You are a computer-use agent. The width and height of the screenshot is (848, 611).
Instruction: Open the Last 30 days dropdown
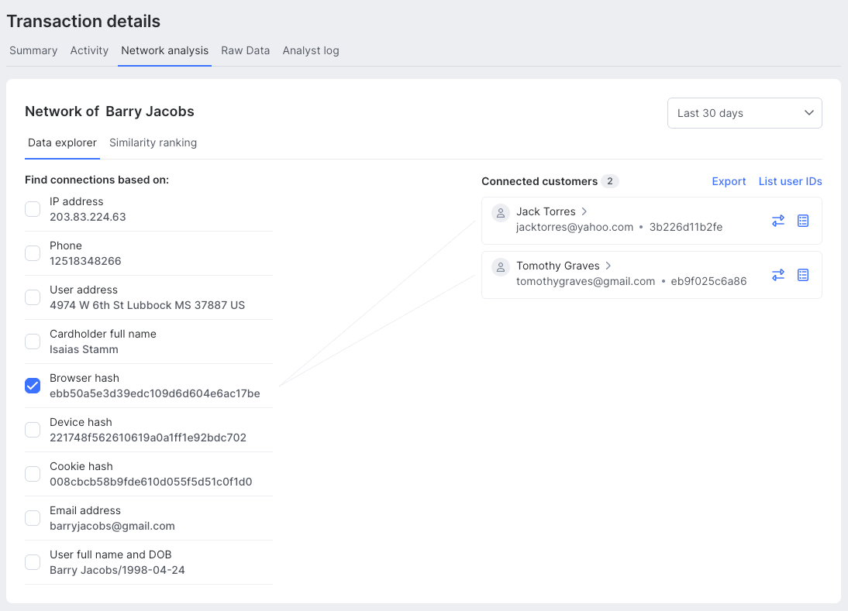(744, 113)
